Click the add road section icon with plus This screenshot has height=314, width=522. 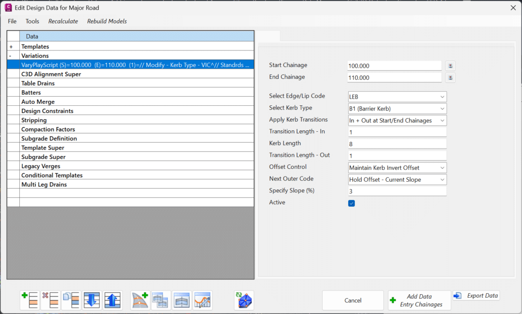140,300
